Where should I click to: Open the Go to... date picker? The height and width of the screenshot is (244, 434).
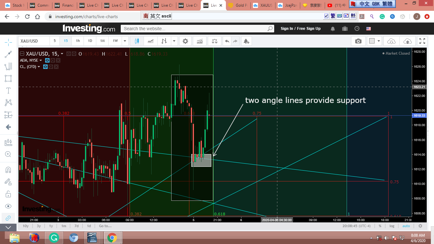tap(105, 226)
